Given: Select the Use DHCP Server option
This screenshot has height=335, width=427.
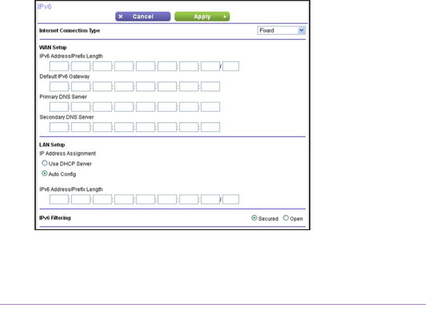Looking at the screenshot, I should point(44,163).
